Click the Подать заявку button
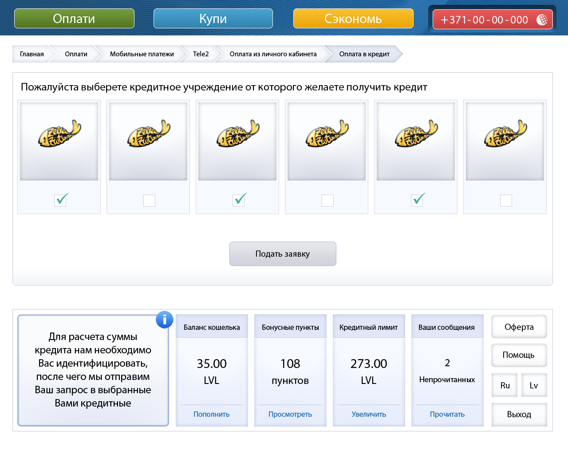 tap(283, 254)
